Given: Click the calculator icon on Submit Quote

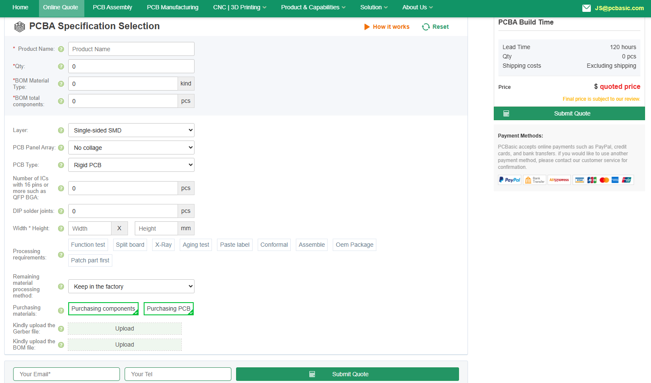Looking at the screenshot, I should pos(506,113).
